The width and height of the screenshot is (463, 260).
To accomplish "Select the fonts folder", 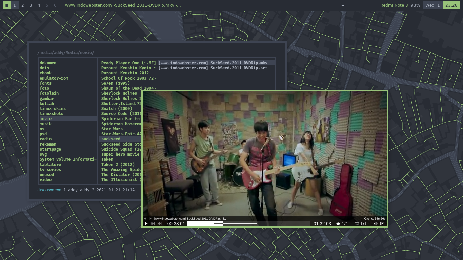I will point(45,83).
